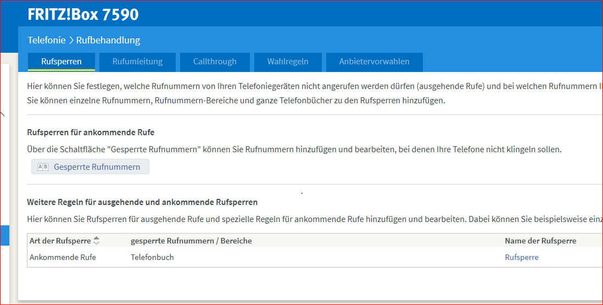Open the Anbietervorwahlen tab
This screenshot has height=305, width=603.
374,62
